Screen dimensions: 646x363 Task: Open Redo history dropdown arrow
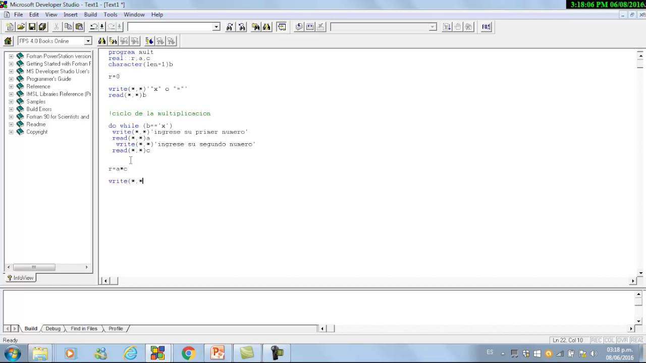pos(119,27)
